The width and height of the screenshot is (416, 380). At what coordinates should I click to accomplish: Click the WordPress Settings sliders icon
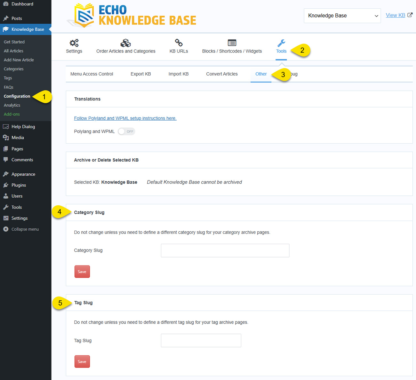6,218
